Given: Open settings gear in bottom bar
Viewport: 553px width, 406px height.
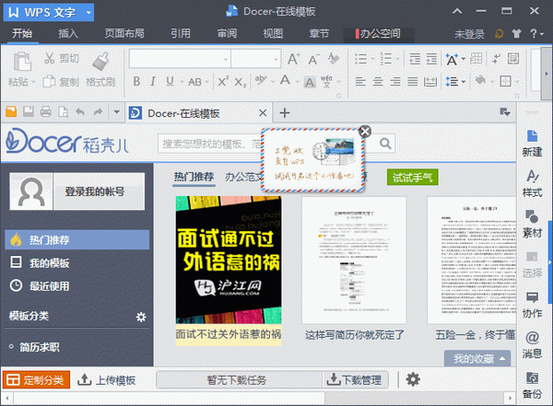Looking at the screenshot, I should (413, 379).
